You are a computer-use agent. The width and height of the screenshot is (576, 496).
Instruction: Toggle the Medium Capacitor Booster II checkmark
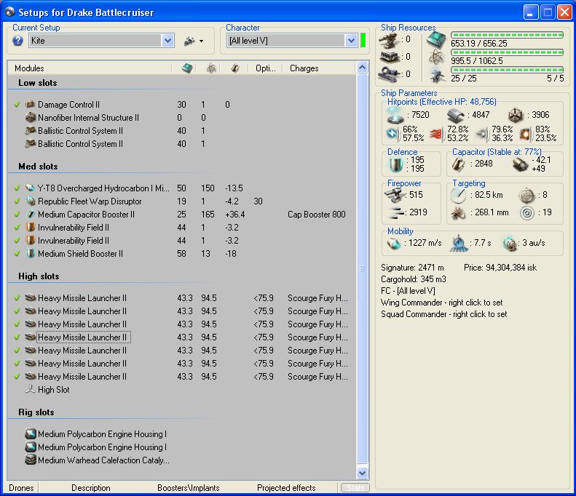pyautogui.click(x=17, y=215)
